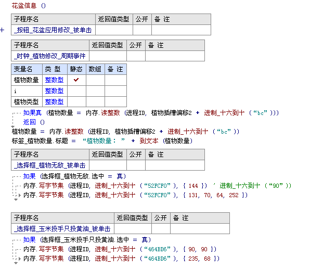Expand the _按钮_花盆应用修改_被单击 subroutine with the plus sign
Screen dimensions: 310x270
click(x=2, y=30)
